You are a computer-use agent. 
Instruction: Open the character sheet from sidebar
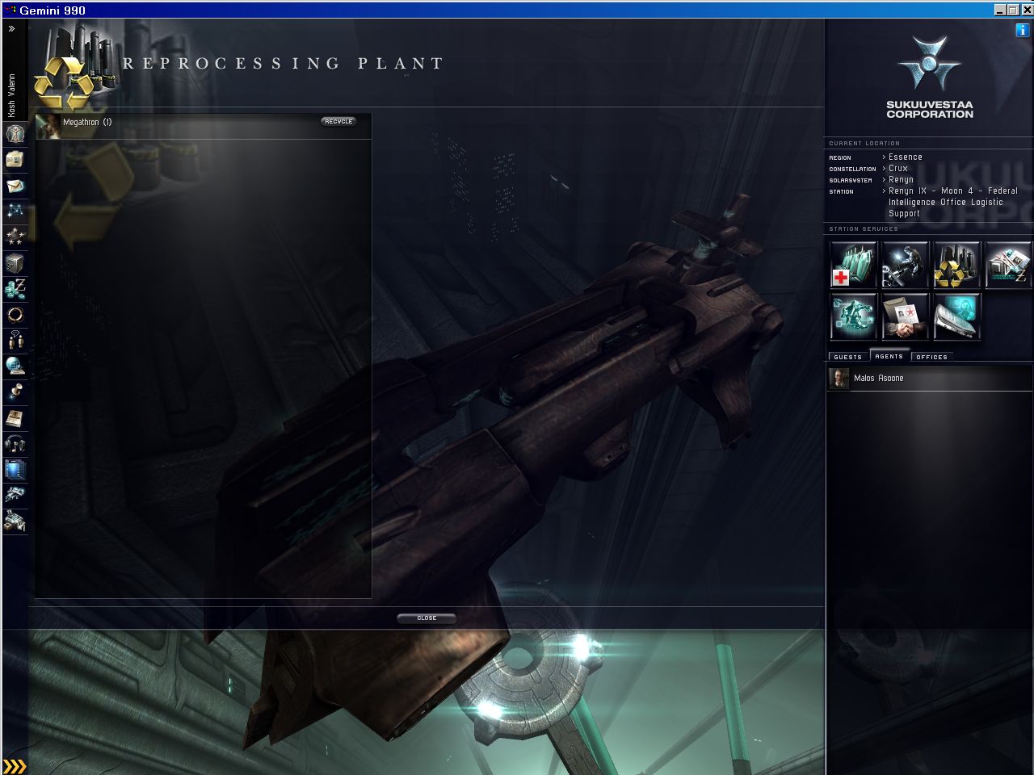[x=15, y=134]
